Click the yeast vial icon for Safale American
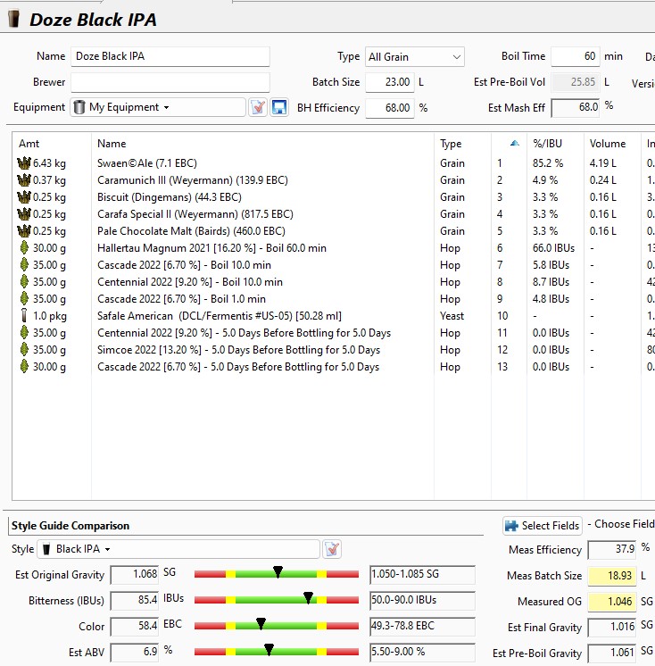The width and height of the screenshot is (655, 666). coord(23,316)
